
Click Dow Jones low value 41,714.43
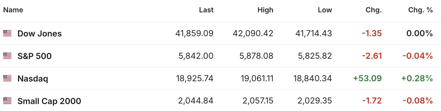click(x=314, y=33)
